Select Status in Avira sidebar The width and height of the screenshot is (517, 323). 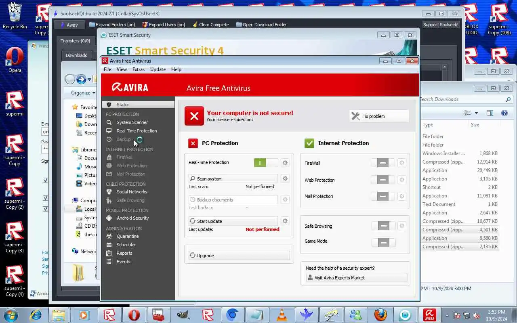pyautogui.click(x=138, y=105)
